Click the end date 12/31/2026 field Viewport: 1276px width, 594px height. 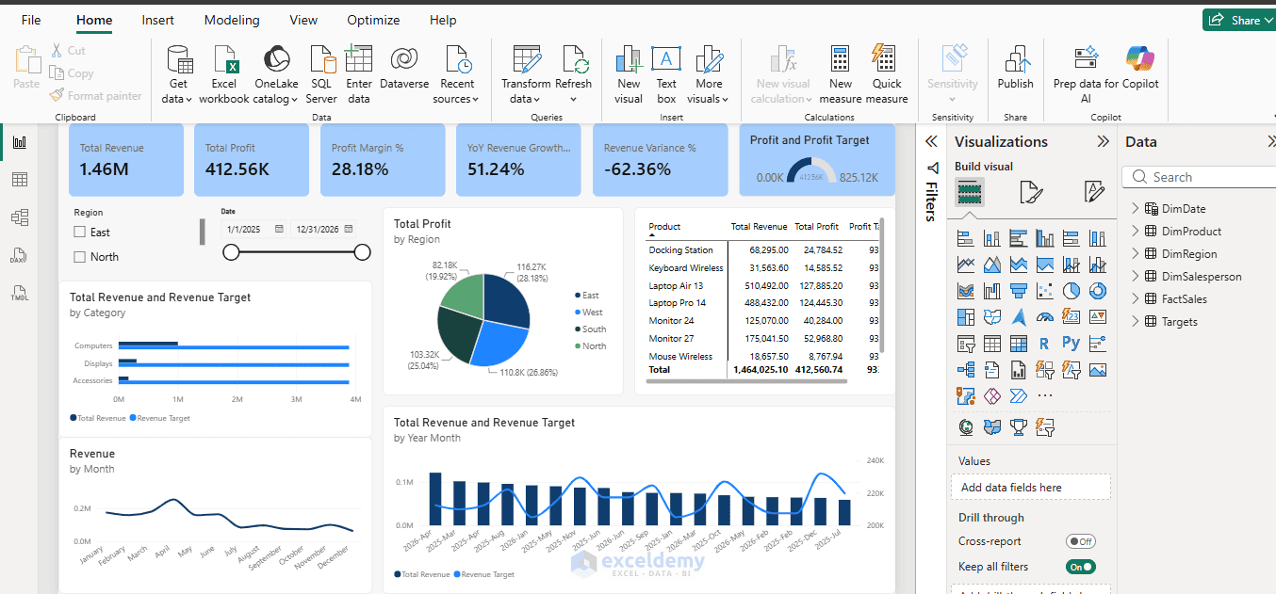coord(323,229)
